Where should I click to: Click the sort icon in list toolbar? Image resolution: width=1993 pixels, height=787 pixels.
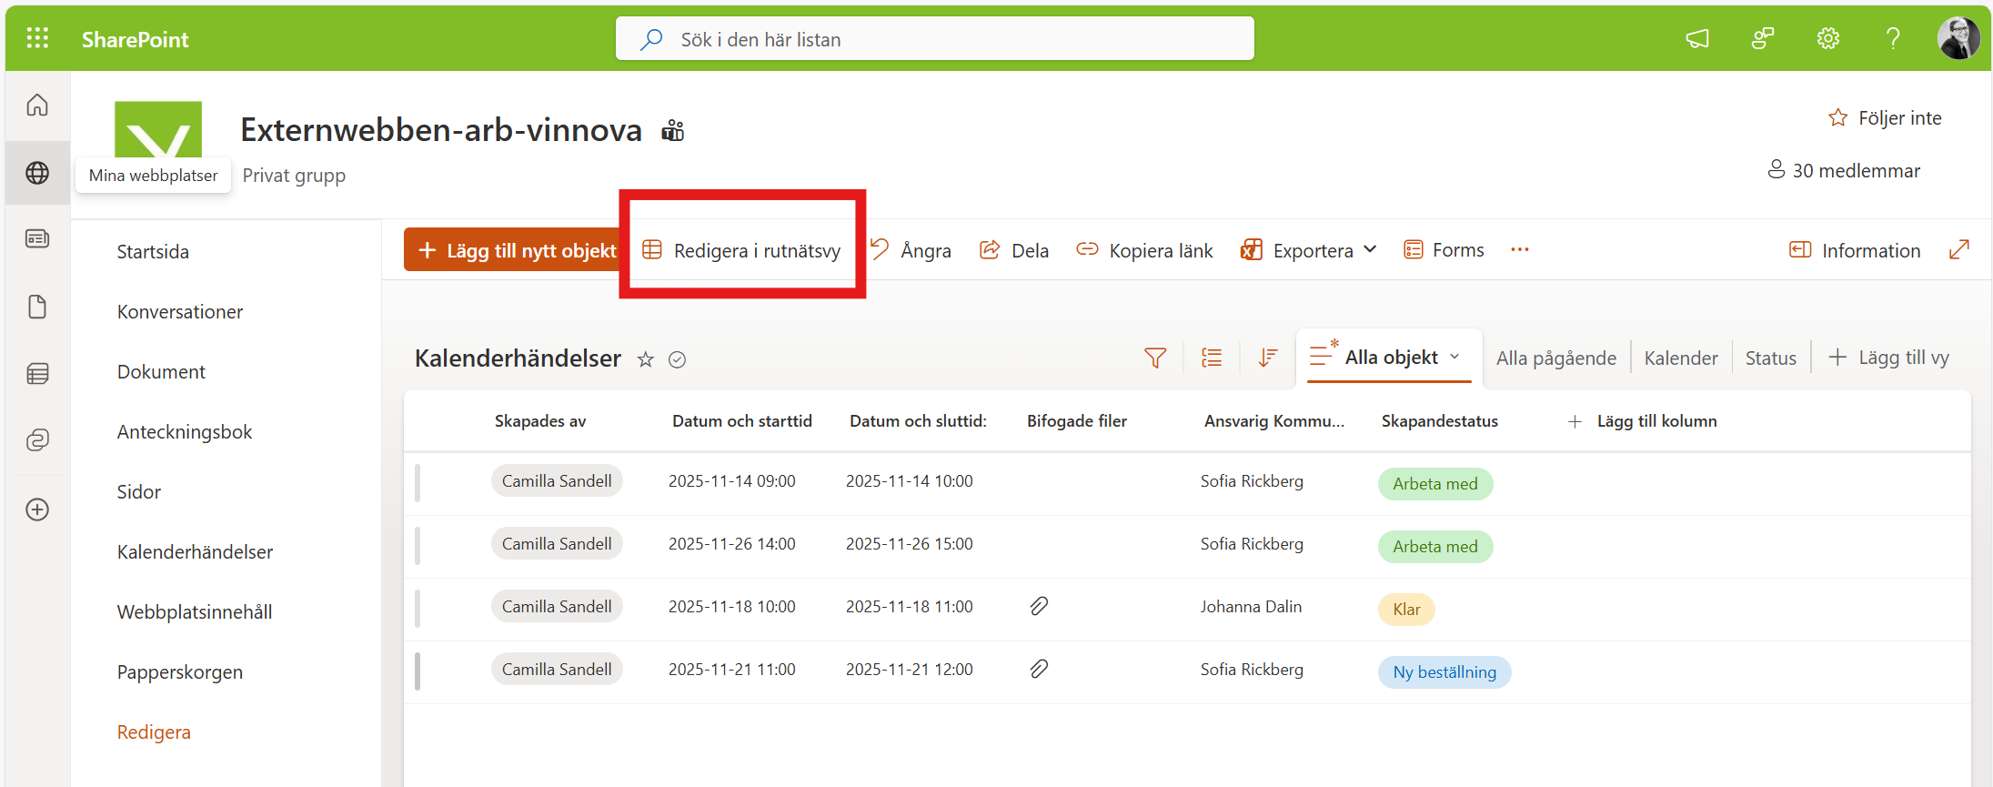click(1267, 358)
